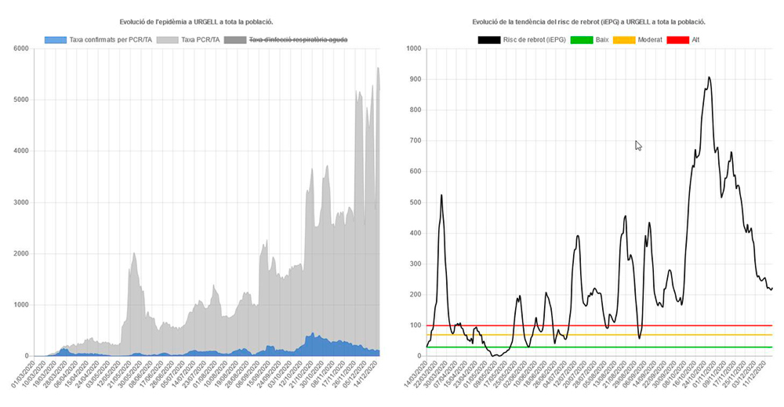
Task: Click the first iEPG peak near 500 in March
Action: click(x=441, y=195)
